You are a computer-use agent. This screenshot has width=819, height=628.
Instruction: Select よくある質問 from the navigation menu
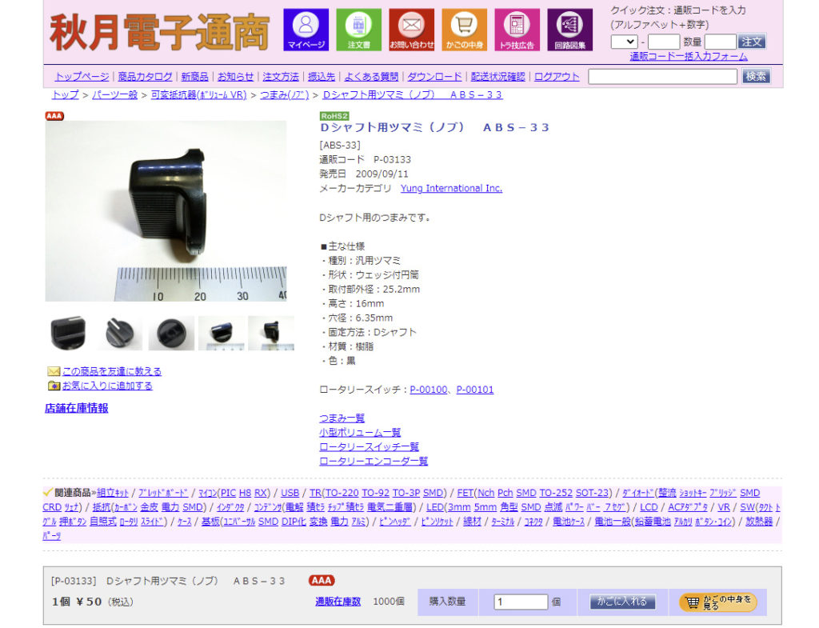(x=371, y=77)
